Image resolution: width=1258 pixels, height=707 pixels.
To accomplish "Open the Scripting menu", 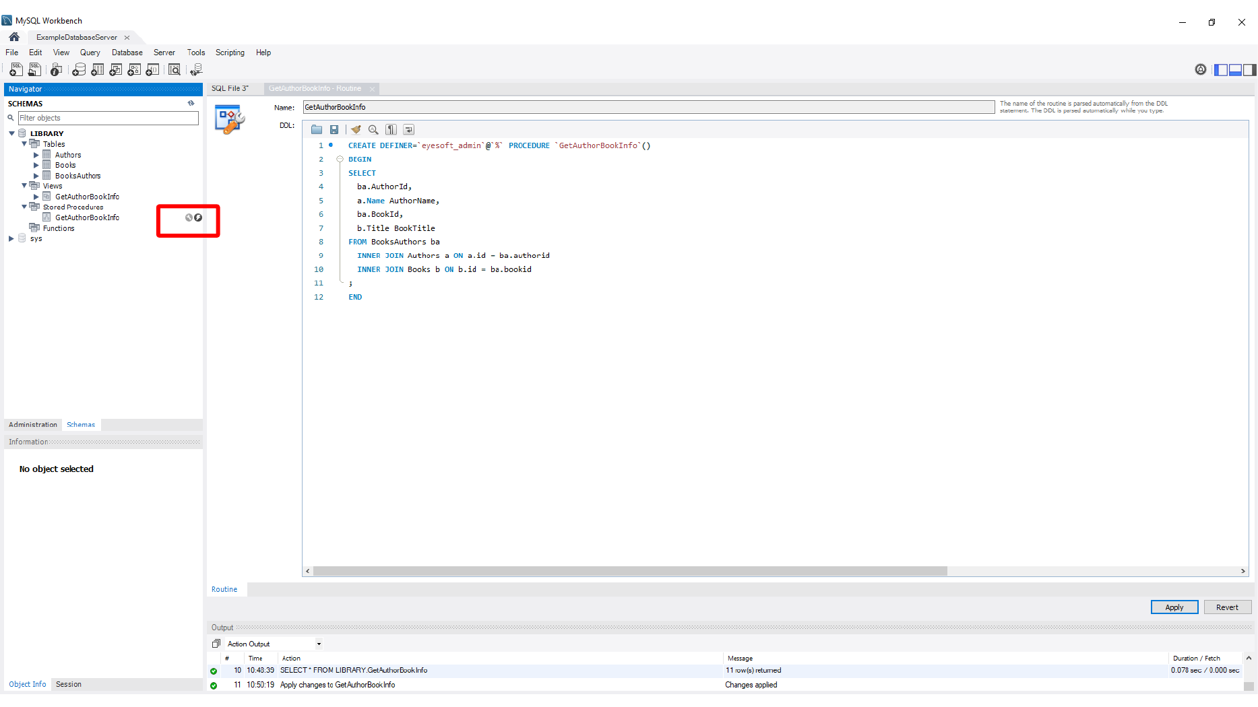I will coord(230,53).
